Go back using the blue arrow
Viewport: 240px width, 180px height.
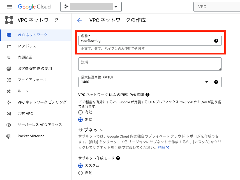(x=79, y=20)
